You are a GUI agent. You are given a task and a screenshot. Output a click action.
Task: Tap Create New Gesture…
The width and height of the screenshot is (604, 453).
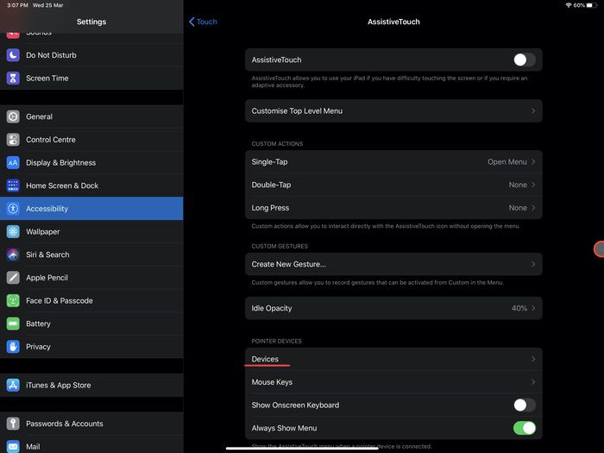pyautogui.click(x=393, y=264)
